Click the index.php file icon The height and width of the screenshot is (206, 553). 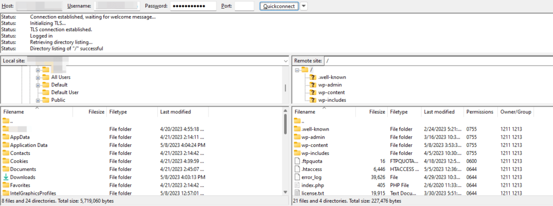297,185
